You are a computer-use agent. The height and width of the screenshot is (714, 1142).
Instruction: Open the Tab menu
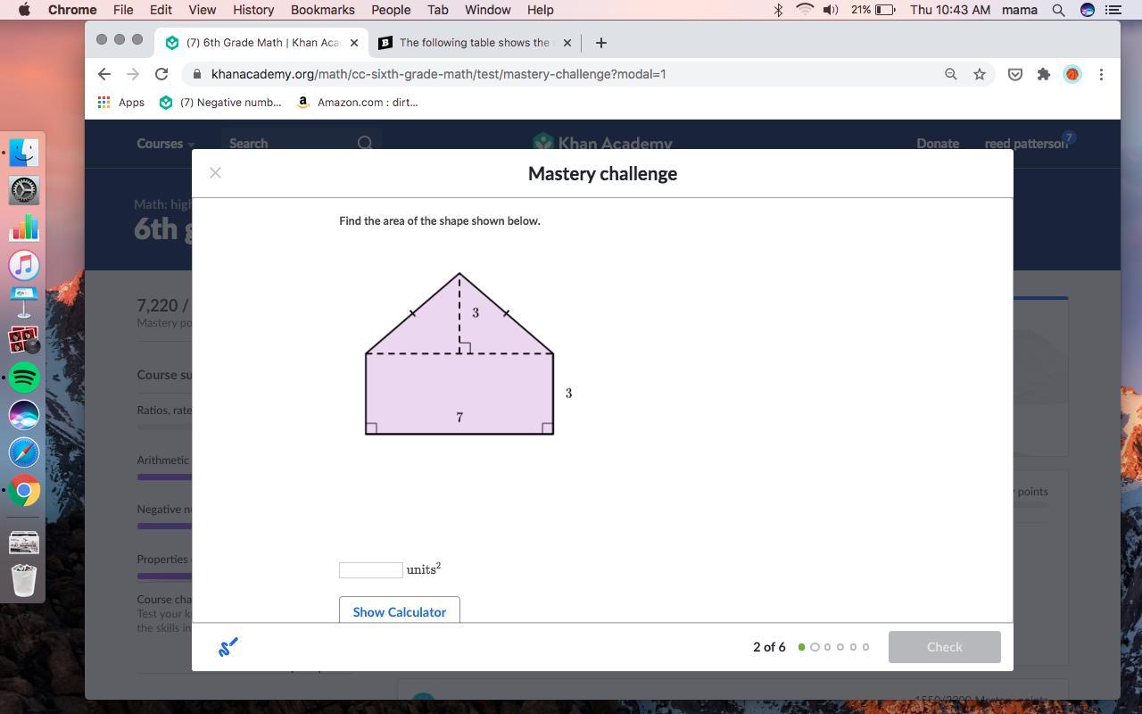(x=437, y=10)
